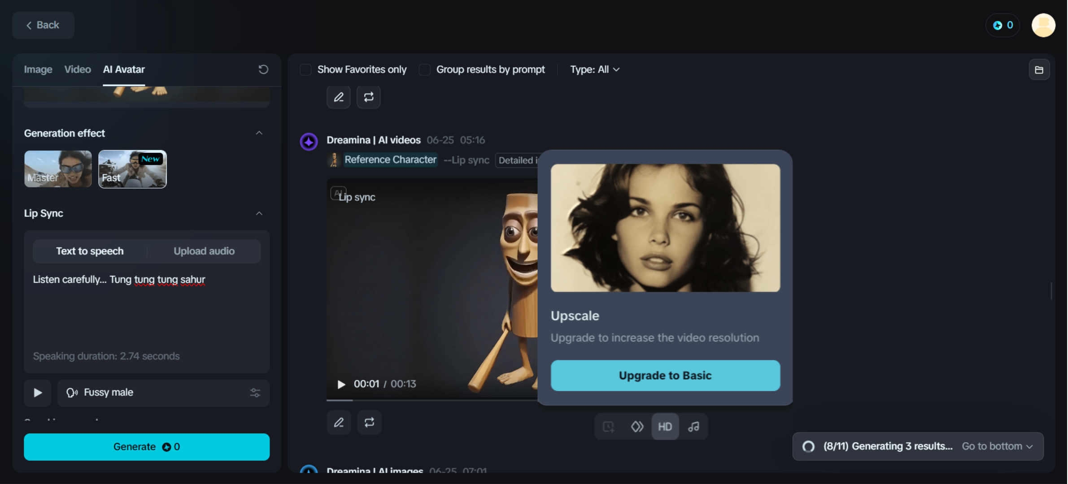This screenshot has width=1068, height=484.
Task: Click the add soundtrack music note icon
Action: tap(693, 427)
